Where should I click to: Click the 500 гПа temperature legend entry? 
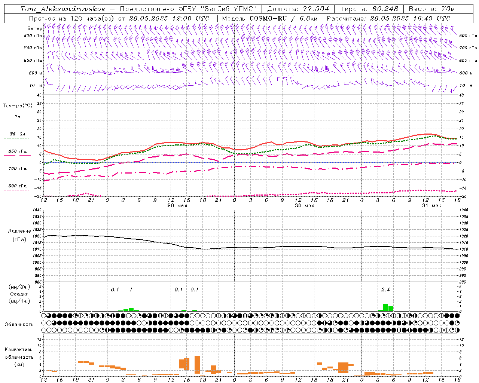click(x=18, y=186)
